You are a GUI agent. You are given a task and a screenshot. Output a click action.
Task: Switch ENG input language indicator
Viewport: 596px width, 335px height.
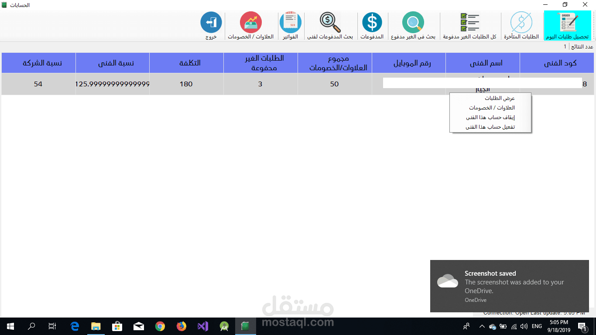[x=537, y=326]
